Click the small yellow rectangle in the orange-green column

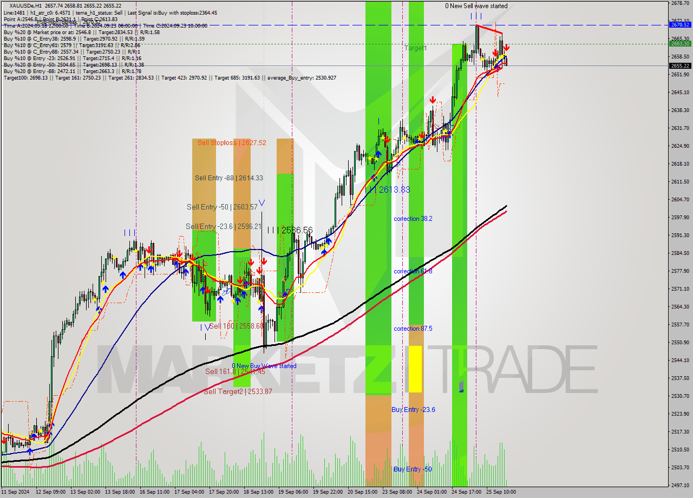(415, 369)
